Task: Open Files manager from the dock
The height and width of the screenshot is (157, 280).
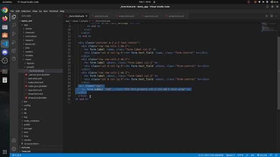Action: click(5, 27)
